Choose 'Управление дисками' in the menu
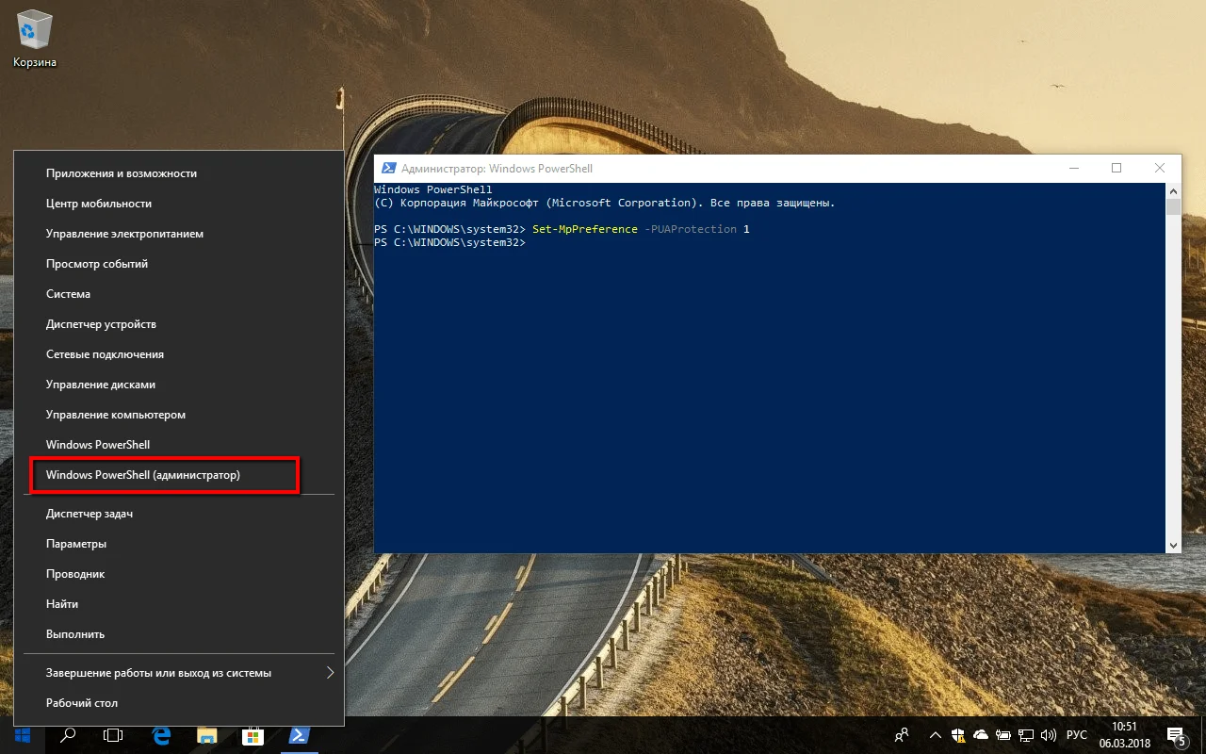The height and width of the screenshot is (754, 1206). click(101, 385)
